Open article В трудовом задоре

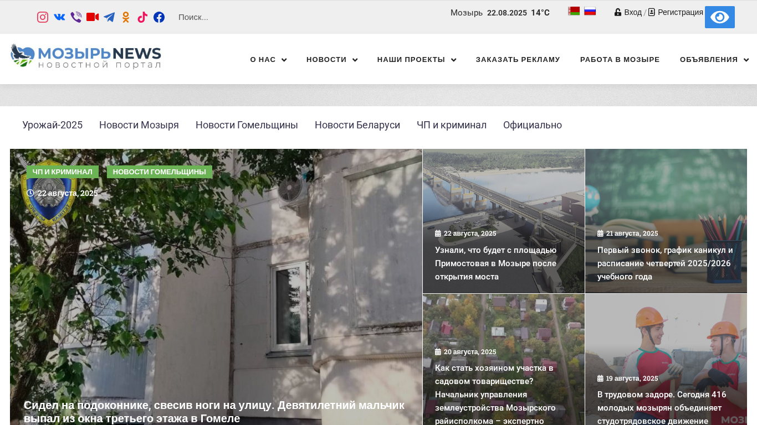(662, 408)
